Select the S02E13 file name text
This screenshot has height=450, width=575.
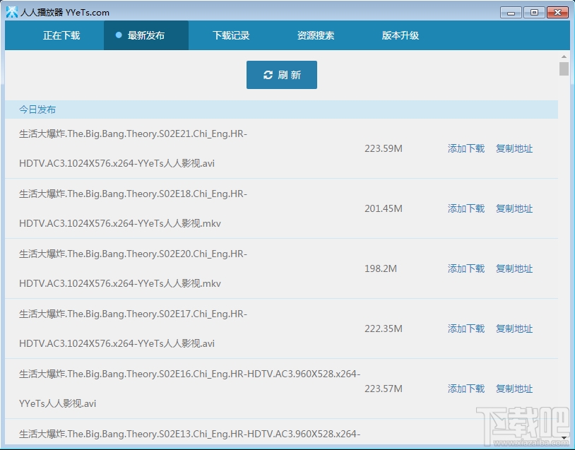[189, 434]
